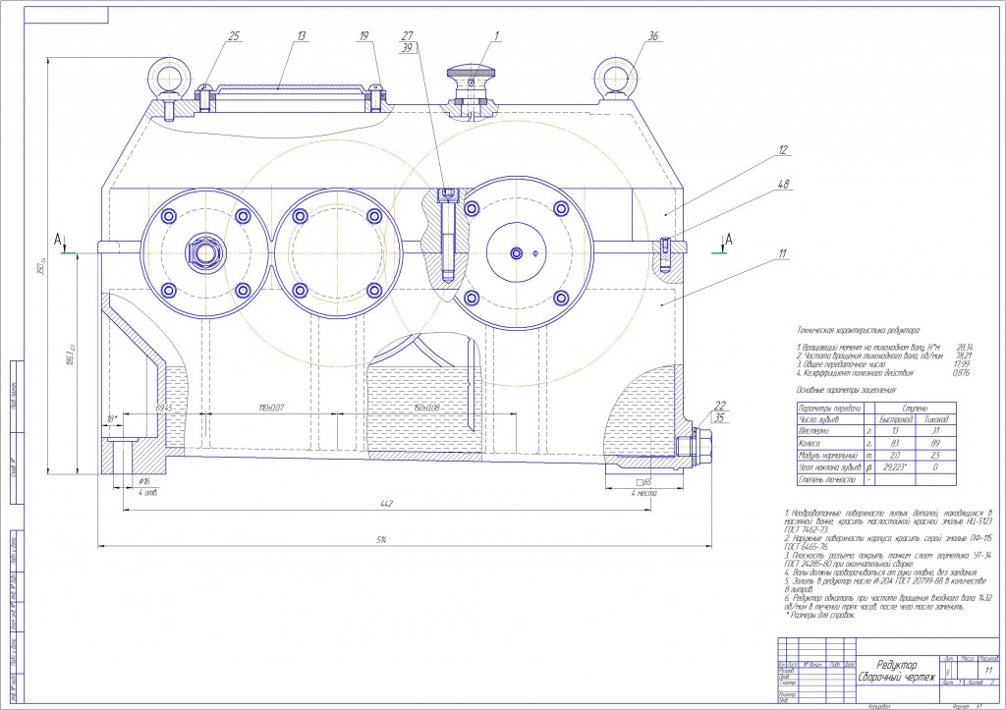
Task: Click wheel teeth value 83 in the table
Action: pos(895,444)
